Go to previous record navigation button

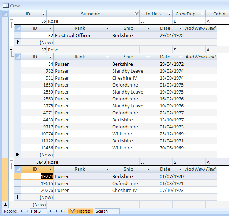coord(27,211)
